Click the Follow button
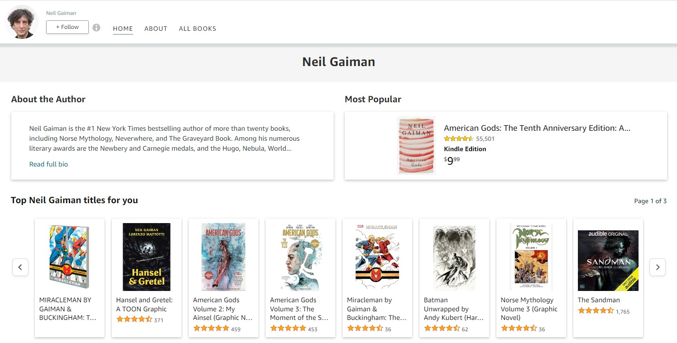The width and height of the screenshot is (677, 343). pos(67,27)
